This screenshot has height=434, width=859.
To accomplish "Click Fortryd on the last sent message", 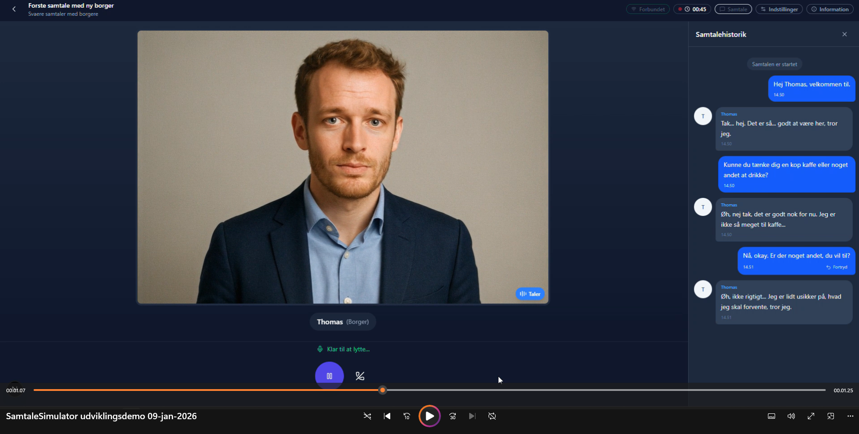I will (x=837, y=267).
